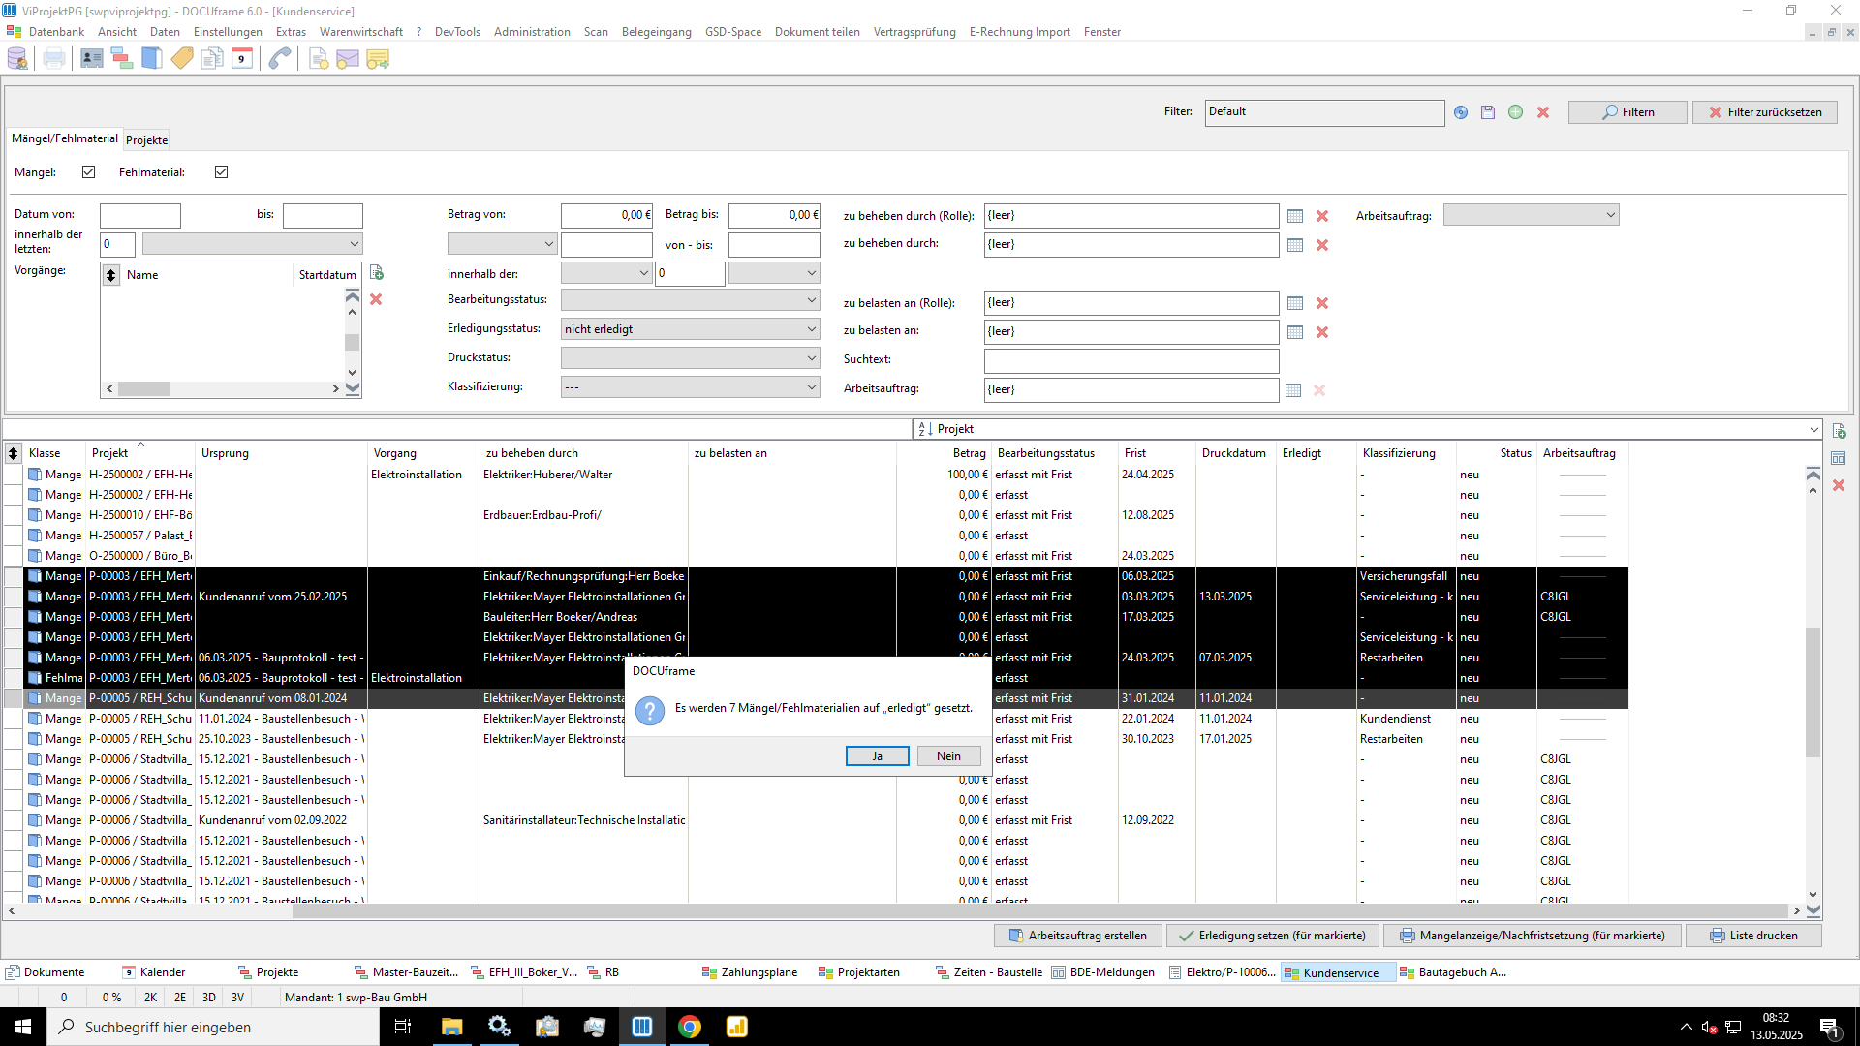Viewport: 1860px width, 1046px height.
Task: Click the Filtern button
Action: click(x=1627, y=112)
